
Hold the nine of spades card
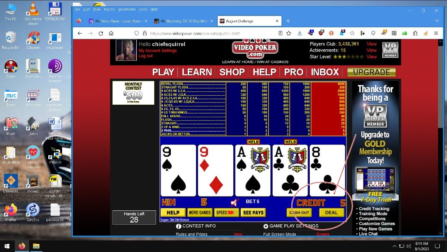(x=178, y=170)
